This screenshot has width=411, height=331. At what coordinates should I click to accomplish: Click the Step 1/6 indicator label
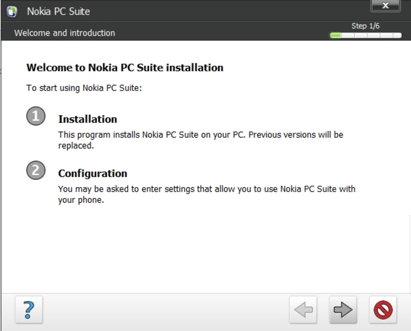[x=365, y=26]
